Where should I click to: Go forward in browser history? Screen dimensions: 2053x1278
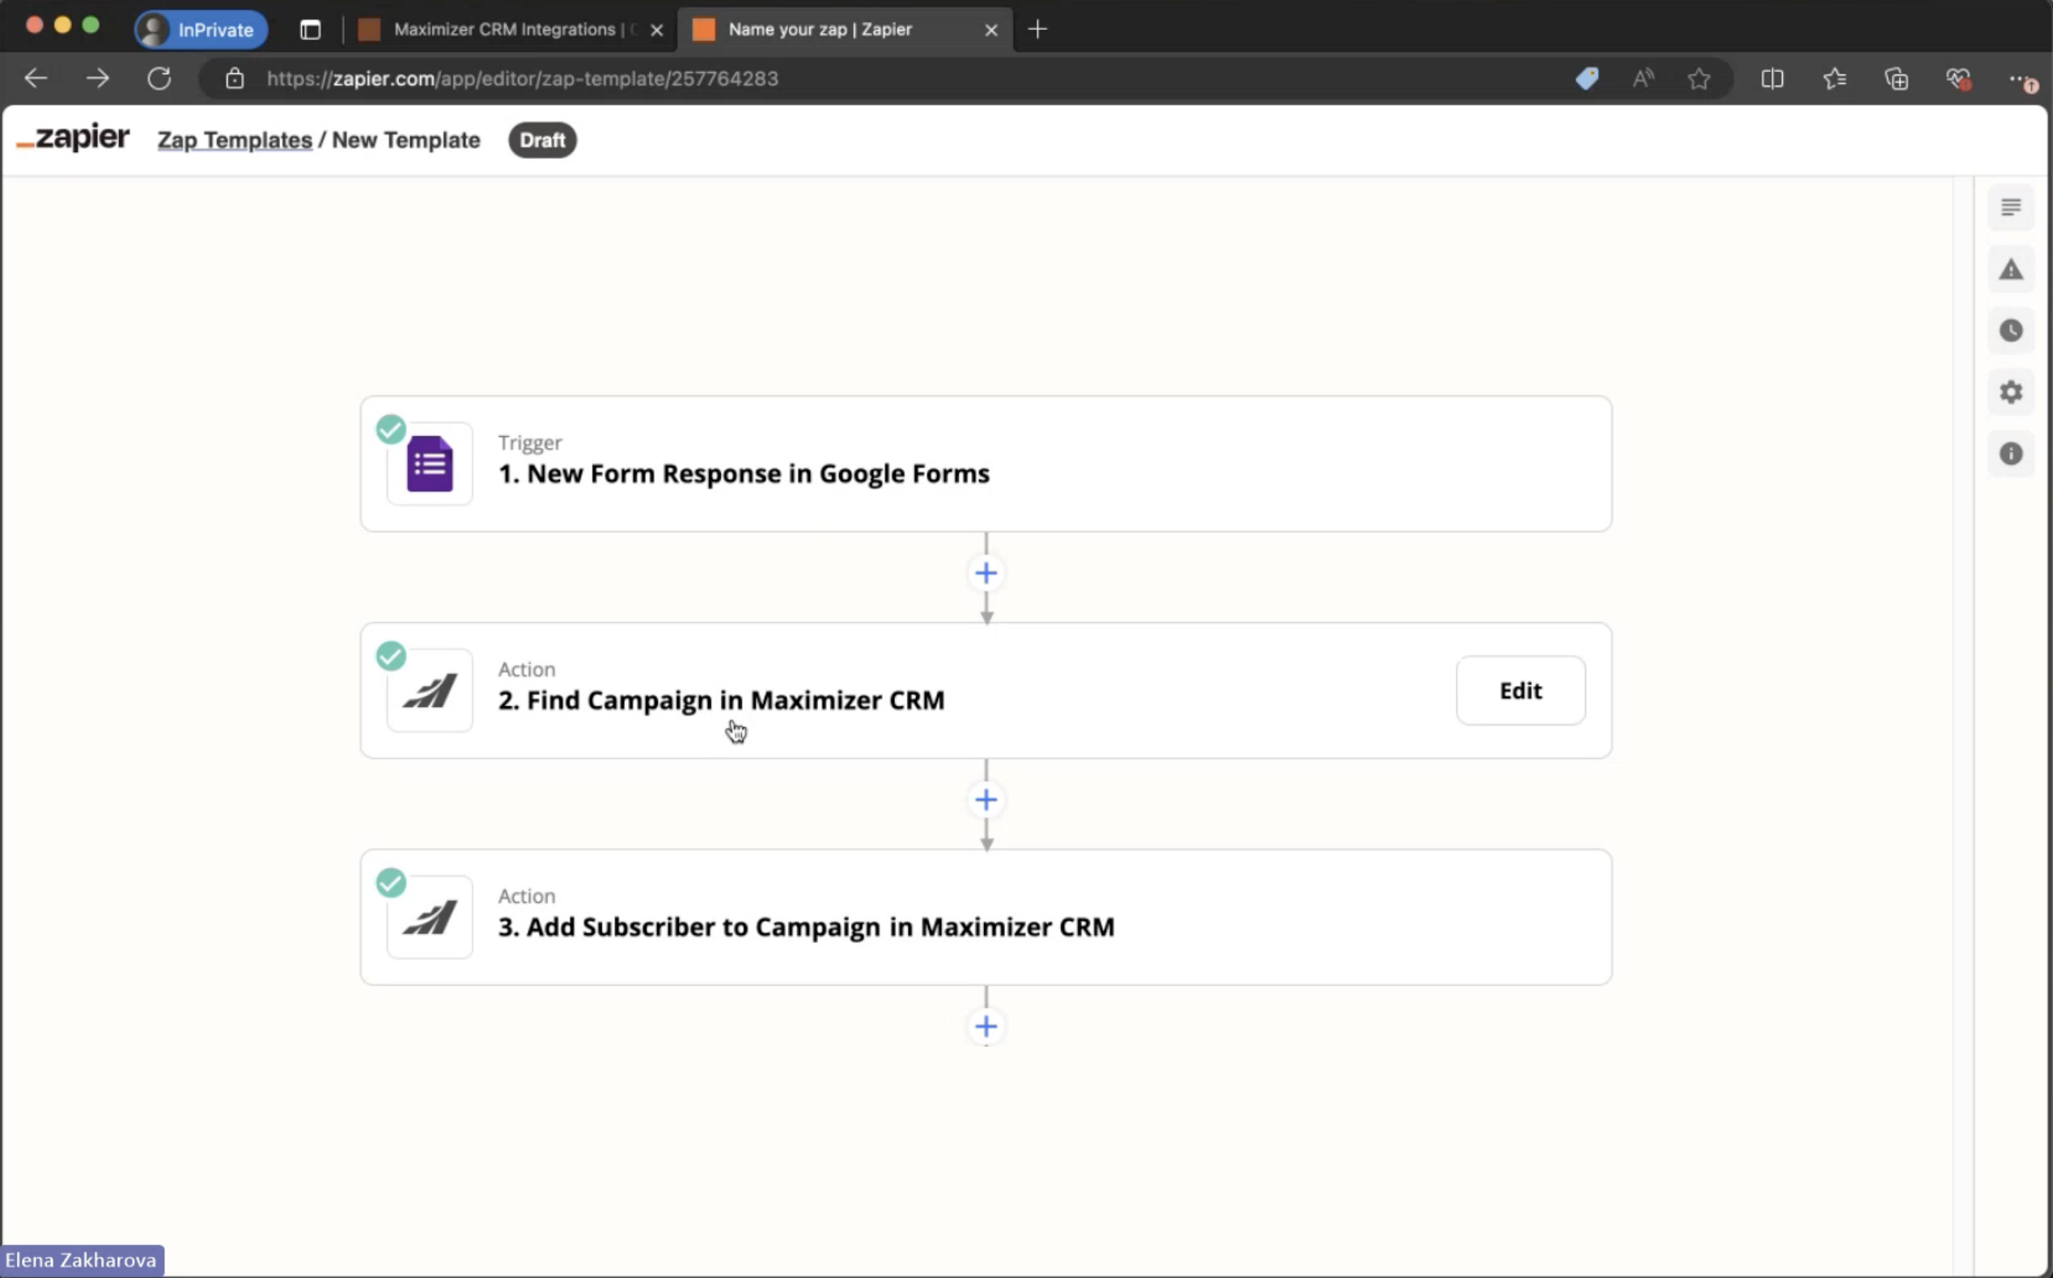pyautogui.click(x=97, y=78)
